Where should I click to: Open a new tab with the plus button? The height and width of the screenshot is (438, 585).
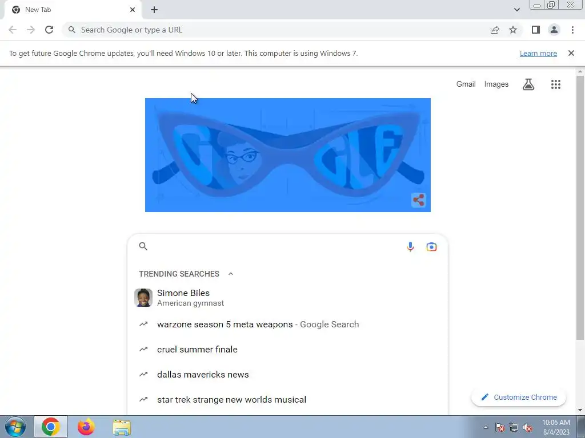tap(154, 10)
